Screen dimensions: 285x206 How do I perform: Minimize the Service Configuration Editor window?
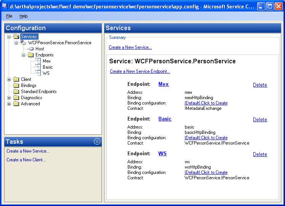point(261,6)
